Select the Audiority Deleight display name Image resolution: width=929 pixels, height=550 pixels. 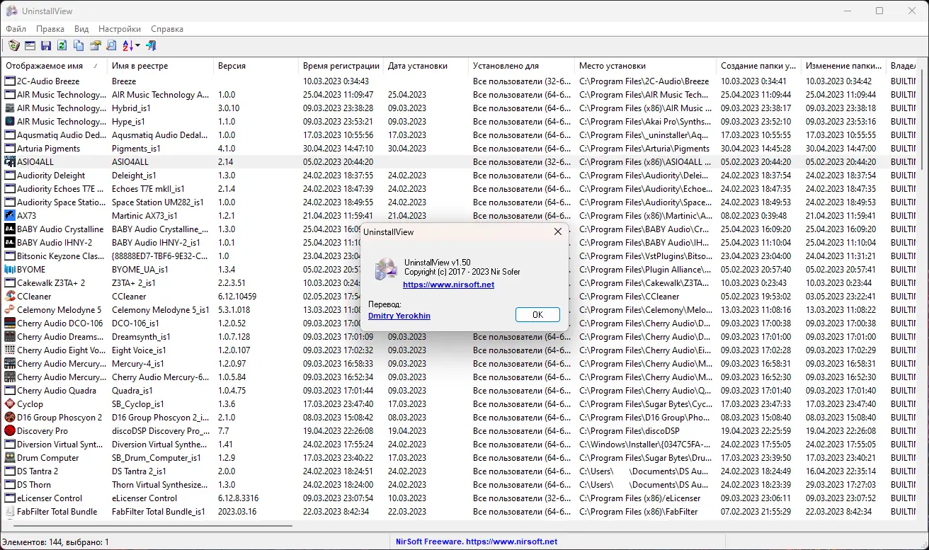pos(51,176)
